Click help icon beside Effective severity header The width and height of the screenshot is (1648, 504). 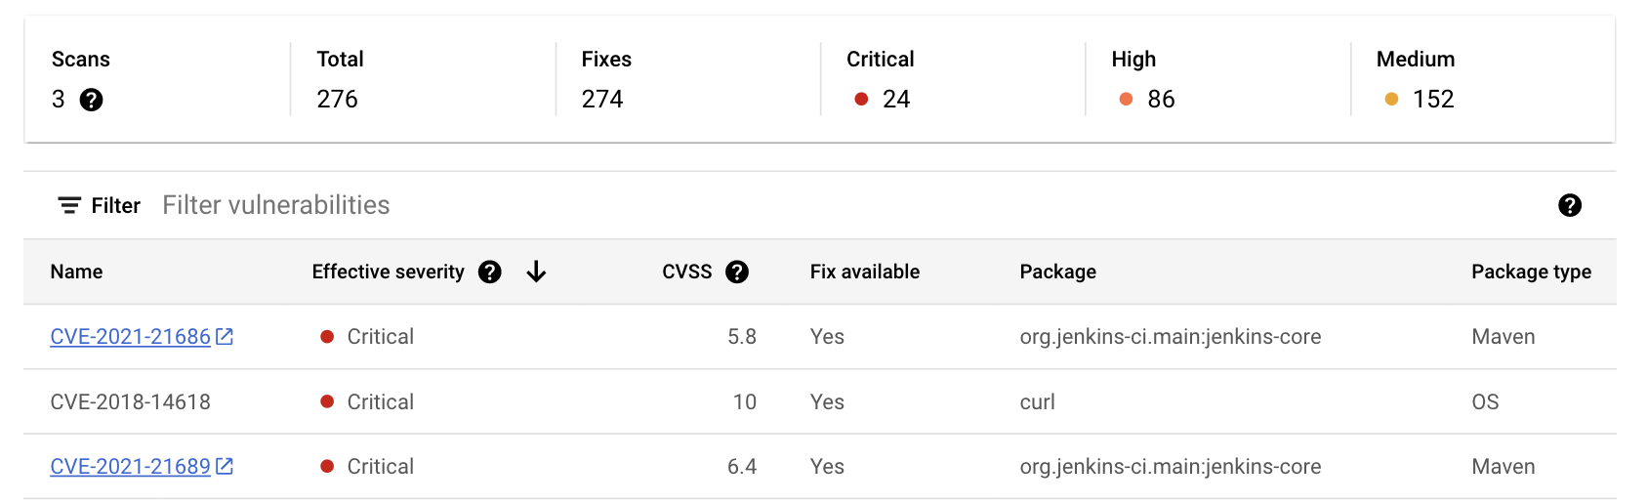pos(490,273)
